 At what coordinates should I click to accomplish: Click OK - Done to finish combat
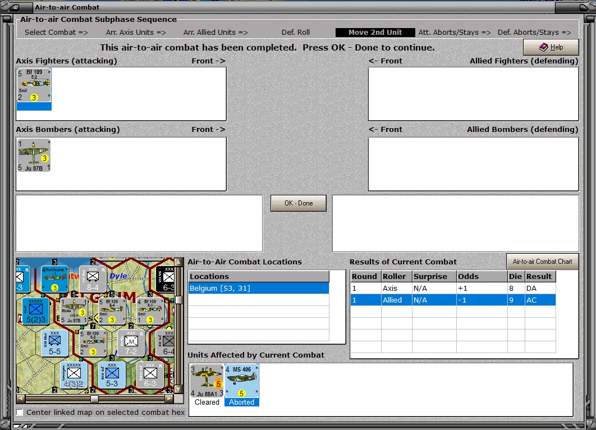coord(299,203)
